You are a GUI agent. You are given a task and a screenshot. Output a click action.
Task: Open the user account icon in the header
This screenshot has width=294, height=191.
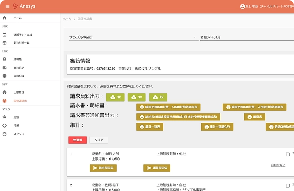[242, 7]
